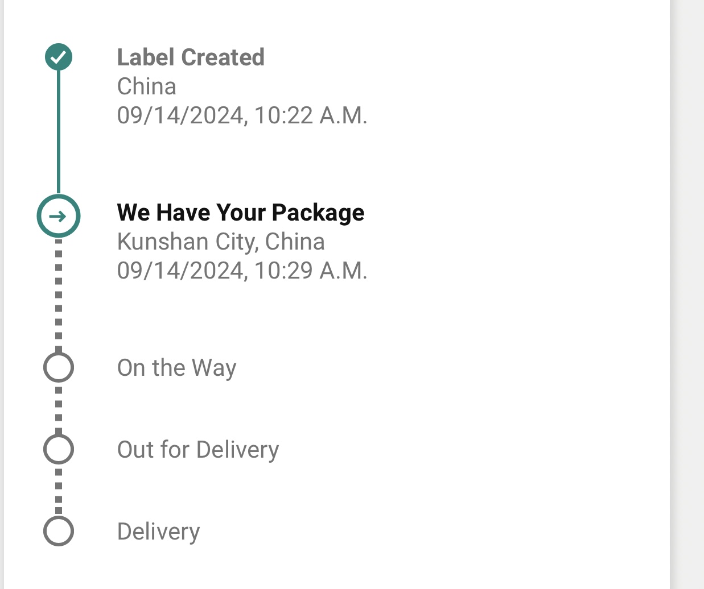The width and height of the screenshot is (704, 589).
Task: Click dotted line below We Have Your Package
Action: click(59, 293)
